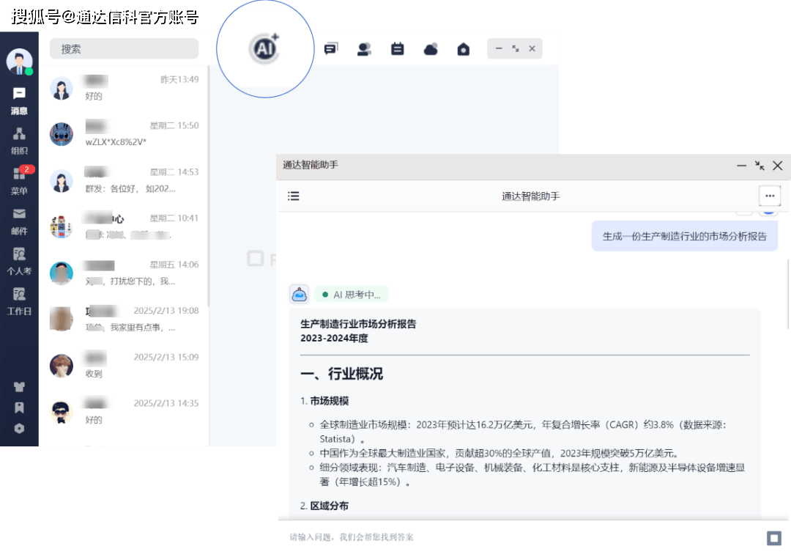Click the cloud icon in the top toolbar
The image size is (791, 557).
coord(431,48)
